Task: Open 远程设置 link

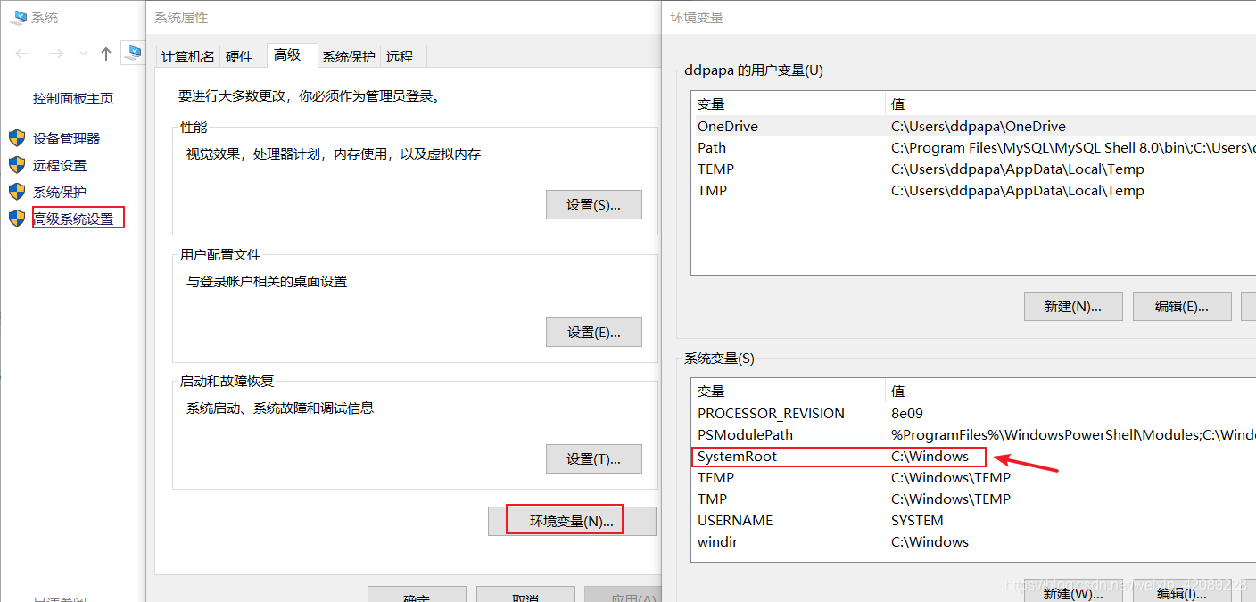Action: 60,165
